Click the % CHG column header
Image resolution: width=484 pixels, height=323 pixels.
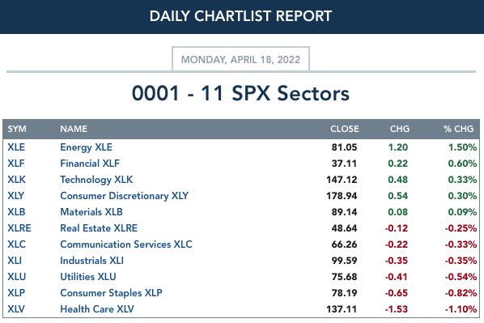[x=458, y=129]
